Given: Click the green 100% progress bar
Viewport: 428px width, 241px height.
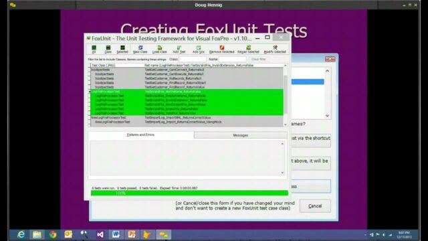Looking at the screenshot, I should (x=189, y=193).
